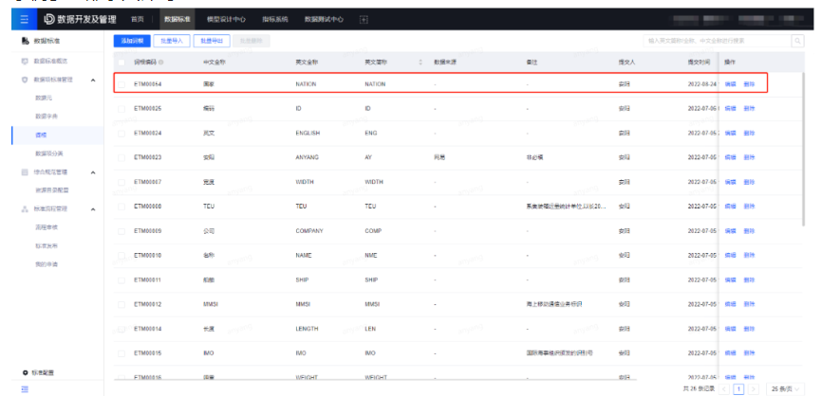Viewport: 840px width, 396px height.
Task: Toggle the select-all checkbox in table header
Action: click(121, 63)
